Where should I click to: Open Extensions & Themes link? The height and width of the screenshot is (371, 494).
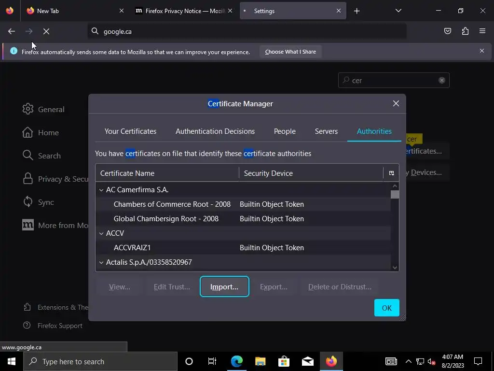pos(56,307)
